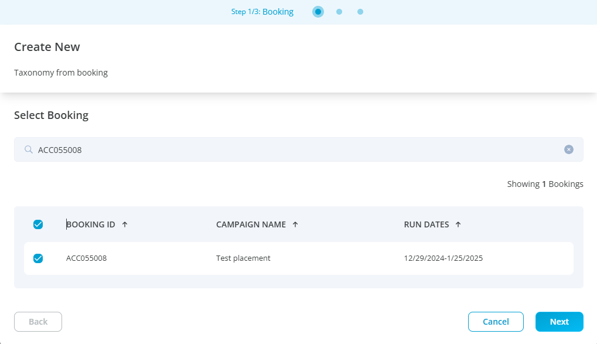Screen dimensions: 597x344
Task: Jump to the second step dot
Action: coord(339,12)
